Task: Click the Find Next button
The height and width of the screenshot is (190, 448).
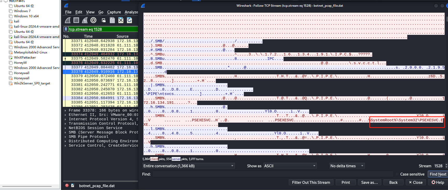Action: coord(438,174)
